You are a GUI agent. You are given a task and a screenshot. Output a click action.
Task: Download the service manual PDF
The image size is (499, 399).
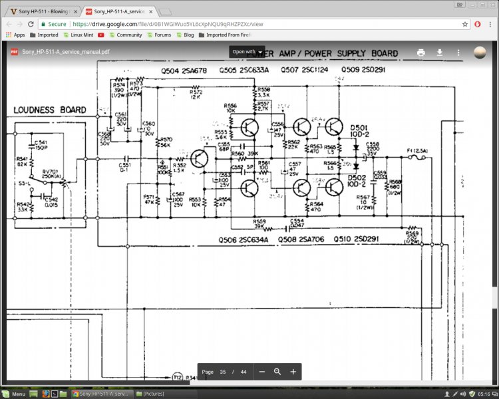pos(439,52)
